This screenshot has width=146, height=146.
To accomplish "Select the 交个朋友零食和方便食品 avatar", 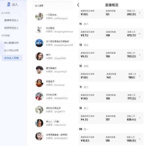I will tap(39, 43).
